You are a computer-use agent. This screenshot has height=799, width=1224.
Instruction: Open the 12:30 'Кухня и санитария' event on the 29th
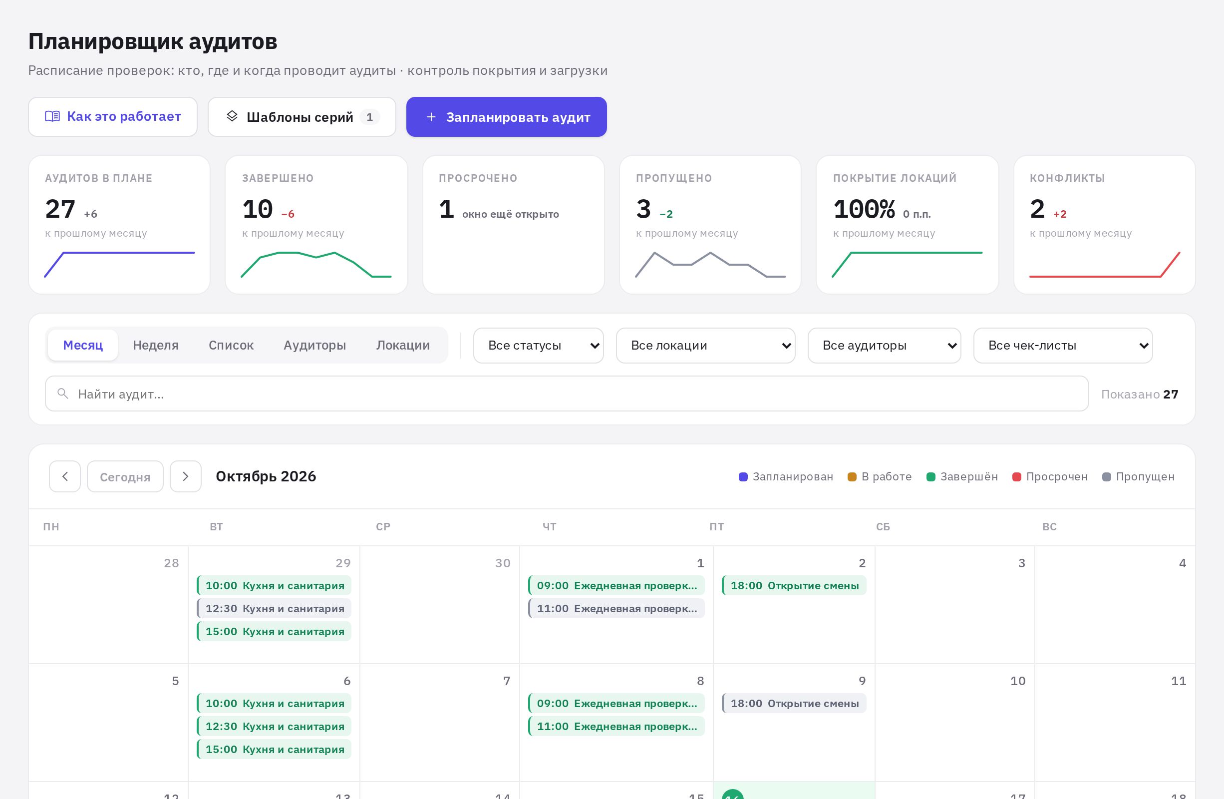(x=274, y=609)
